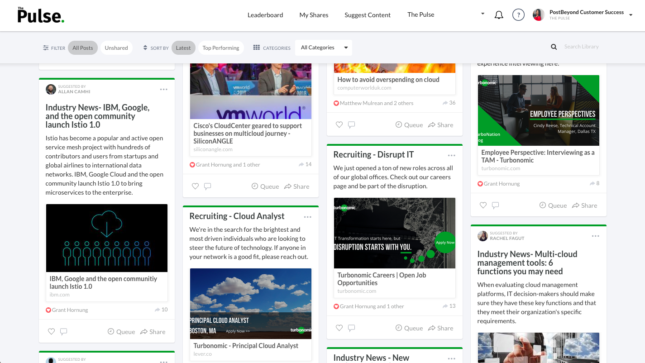
Task: Open Suggest Content
Action: (x=368, y=15)
